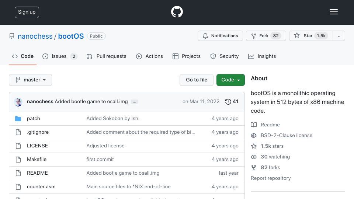Open the bootOS repository link

click(x=71, y=36)
